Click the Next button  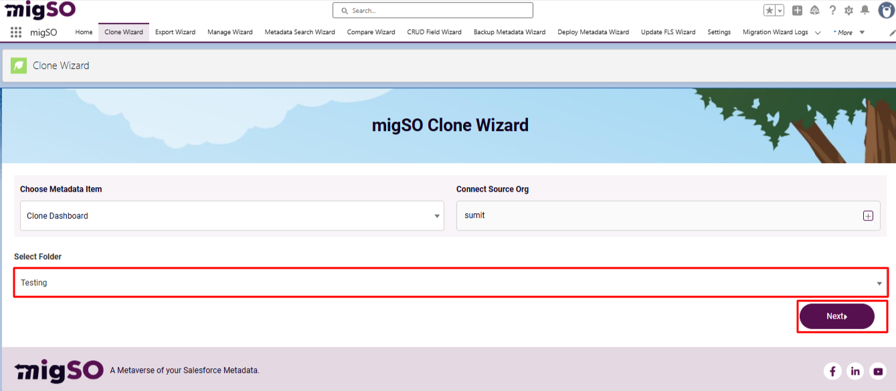pos(836,315)
